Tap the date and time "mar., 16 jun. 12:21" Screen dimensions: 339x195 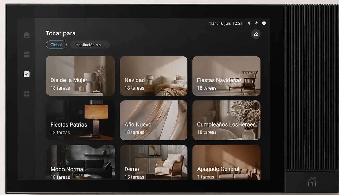point(225,23)
